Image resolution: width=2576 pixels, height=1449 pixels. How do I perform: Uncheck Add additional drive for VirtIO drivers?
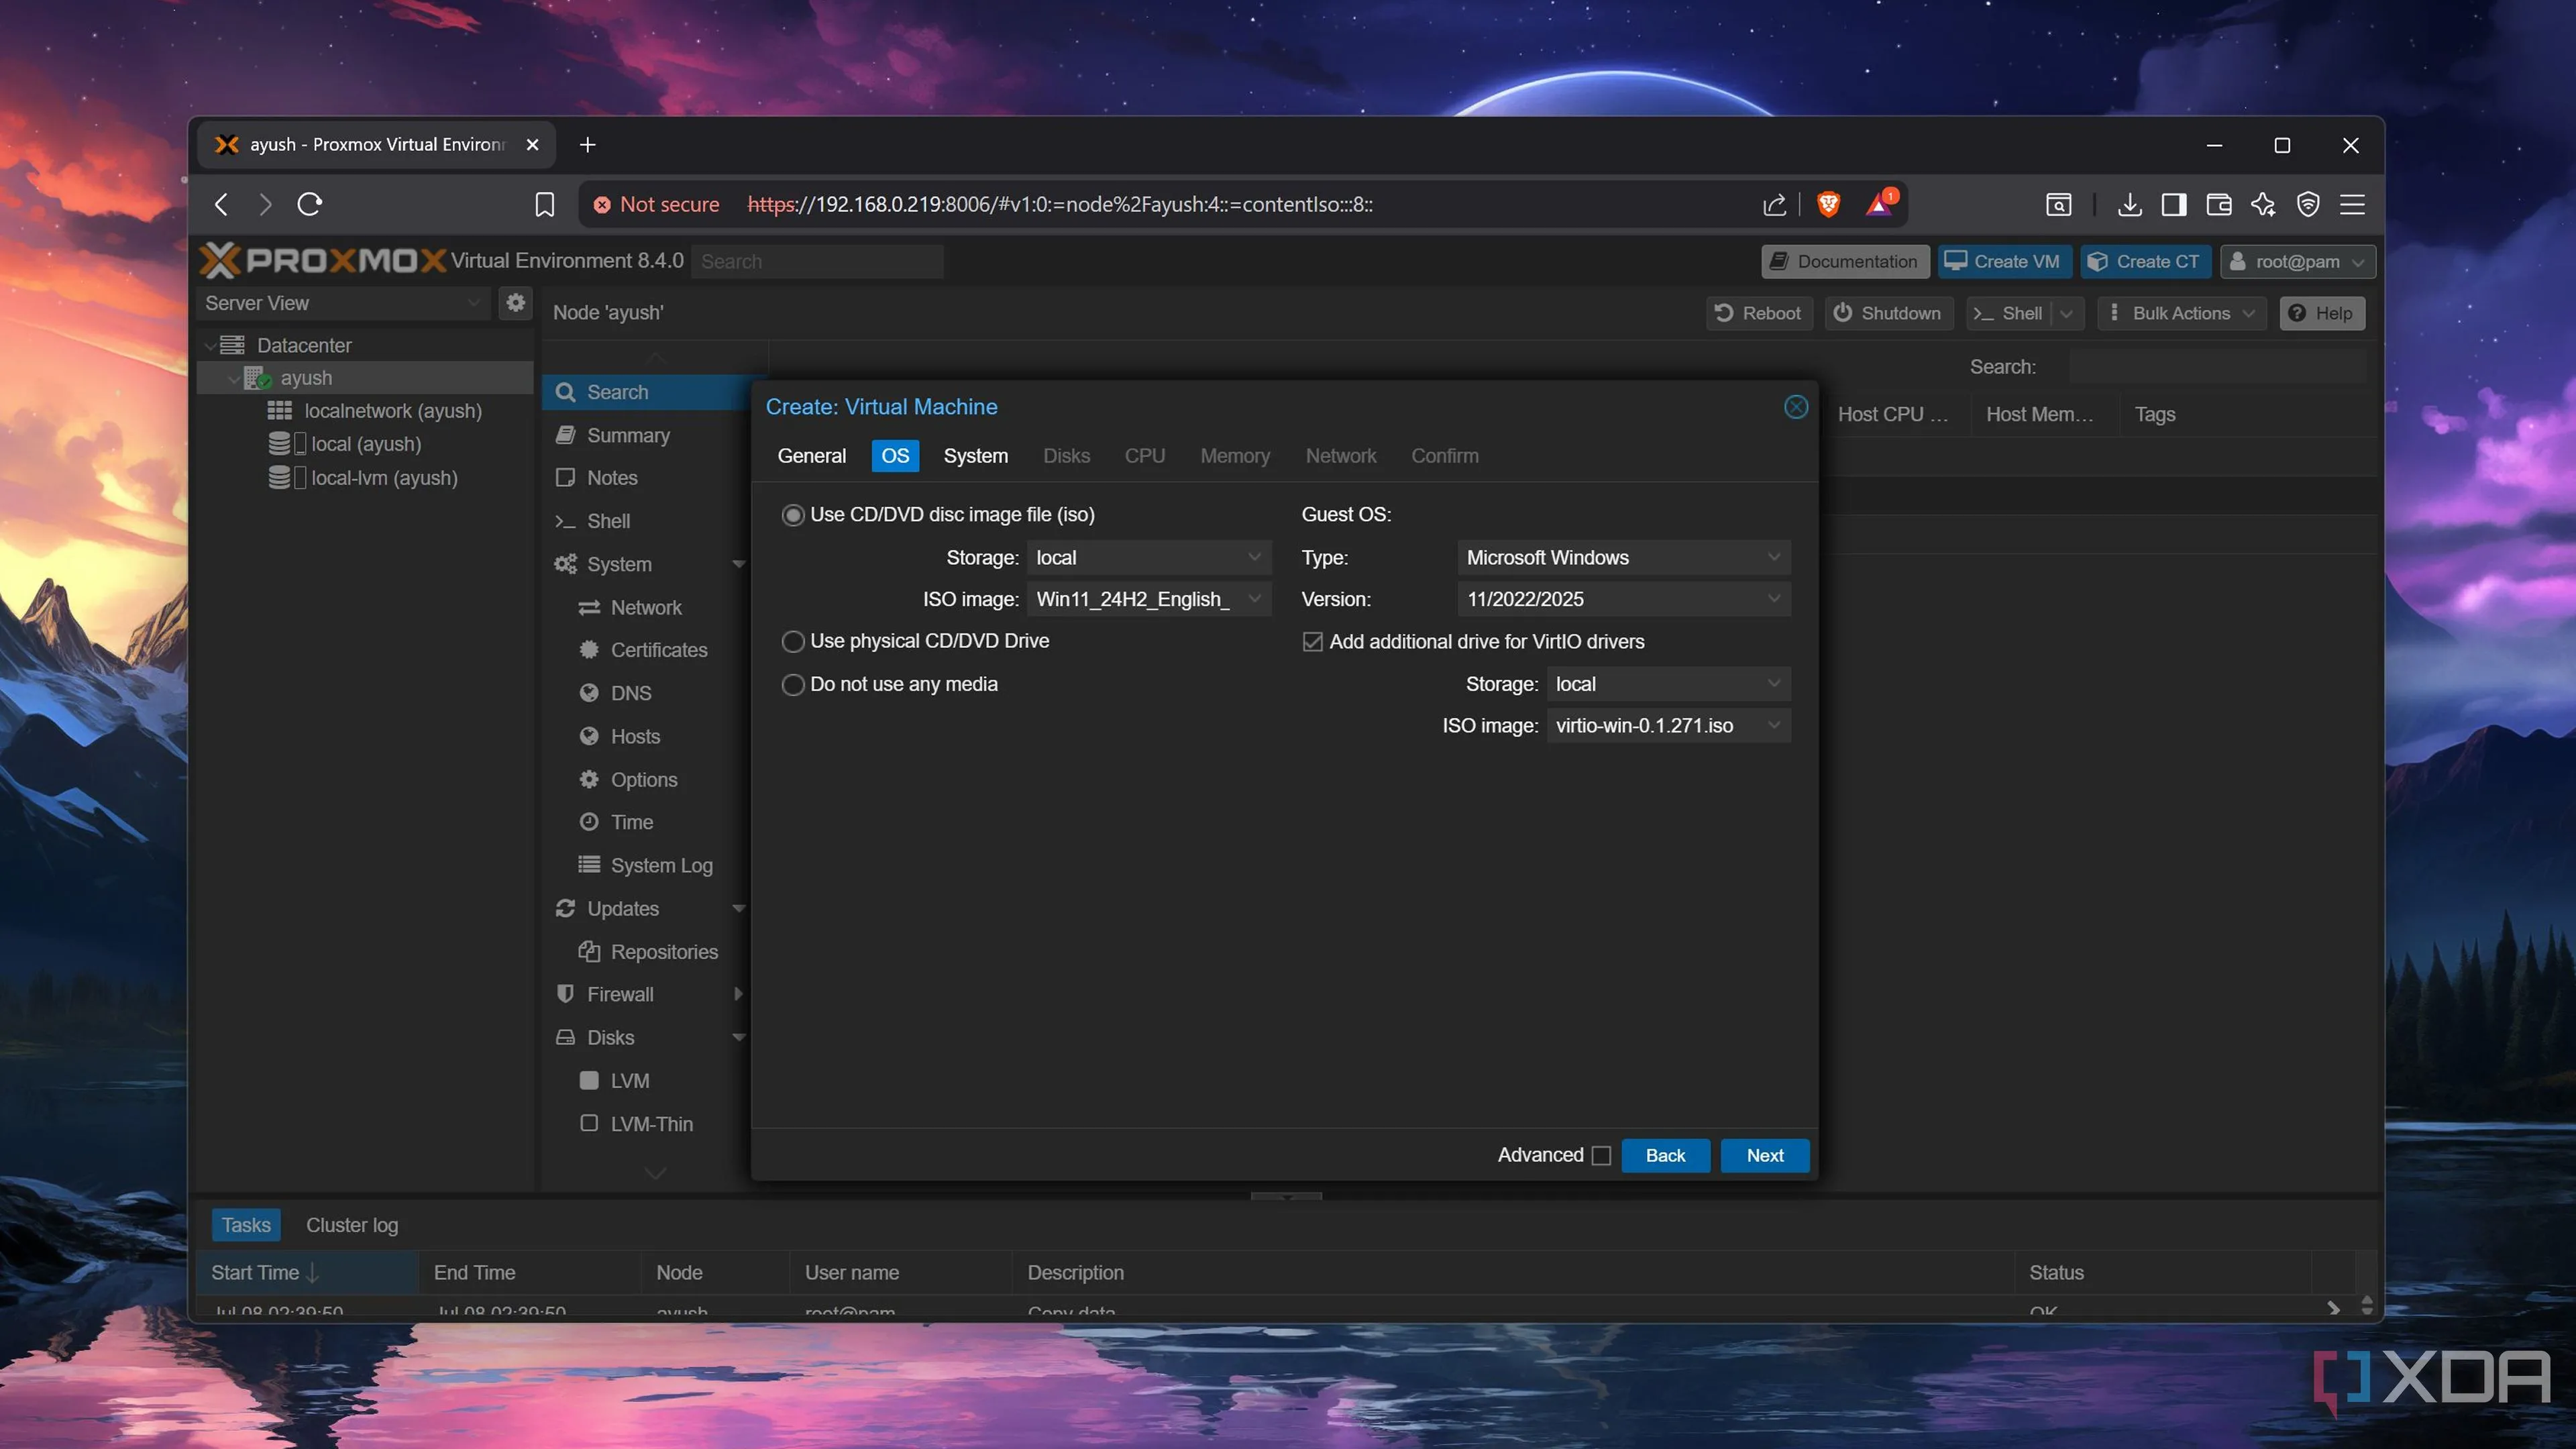point(1313,642)
